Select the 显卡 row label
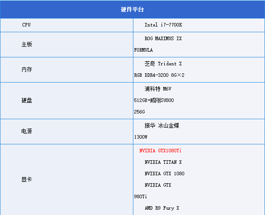 click(26, 179)
